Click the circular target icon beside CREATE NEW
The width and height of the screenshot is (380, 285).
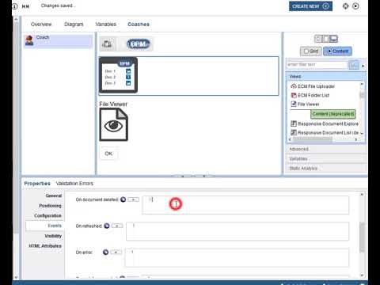click(x=345, y=6)
